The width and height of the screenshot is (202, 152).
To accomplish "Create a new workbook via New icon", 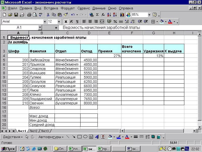I will coord(4,15).
